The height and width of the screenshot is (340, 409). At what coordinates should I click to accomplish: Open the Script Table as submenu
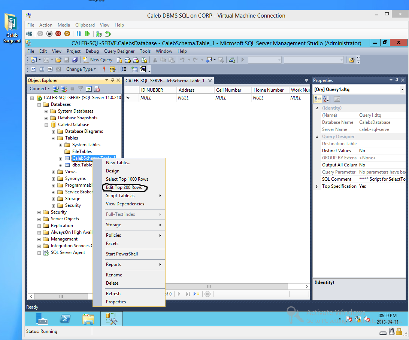coord(134,196)
